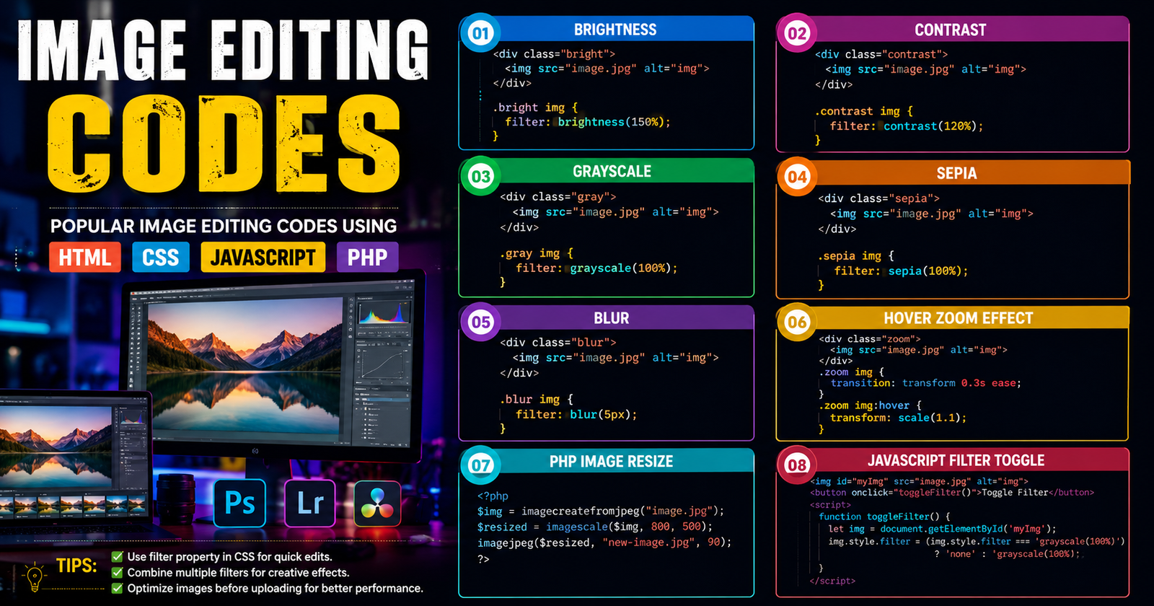Image resolution: width=1154 pixels, height=606 pixels.
Task: Click the 02 badge on the Contrast card
Action: [x=797, y=33]
